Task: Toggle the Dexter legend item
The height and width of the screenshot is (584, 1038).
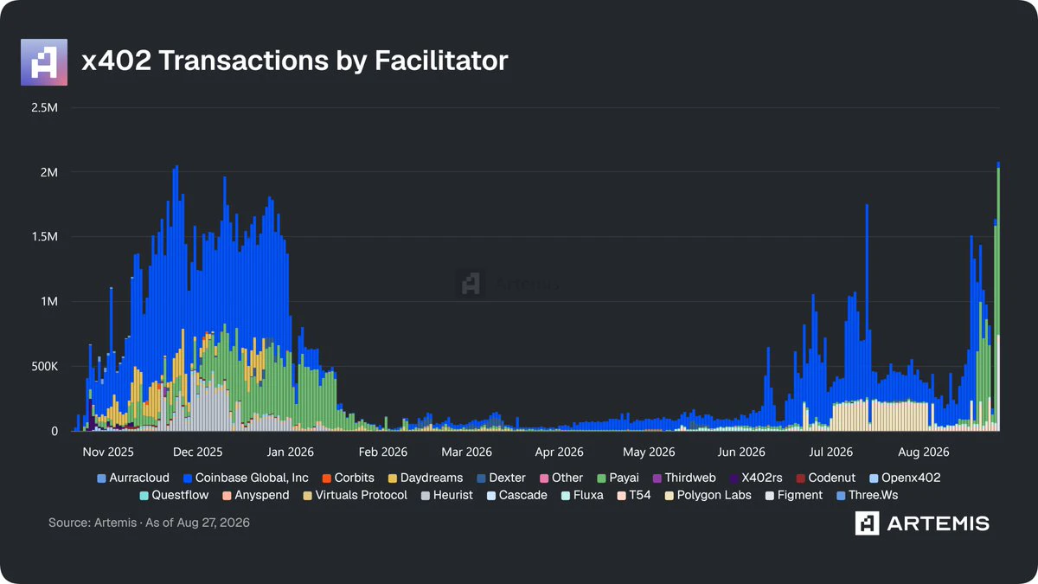Action: coord(501,478)
